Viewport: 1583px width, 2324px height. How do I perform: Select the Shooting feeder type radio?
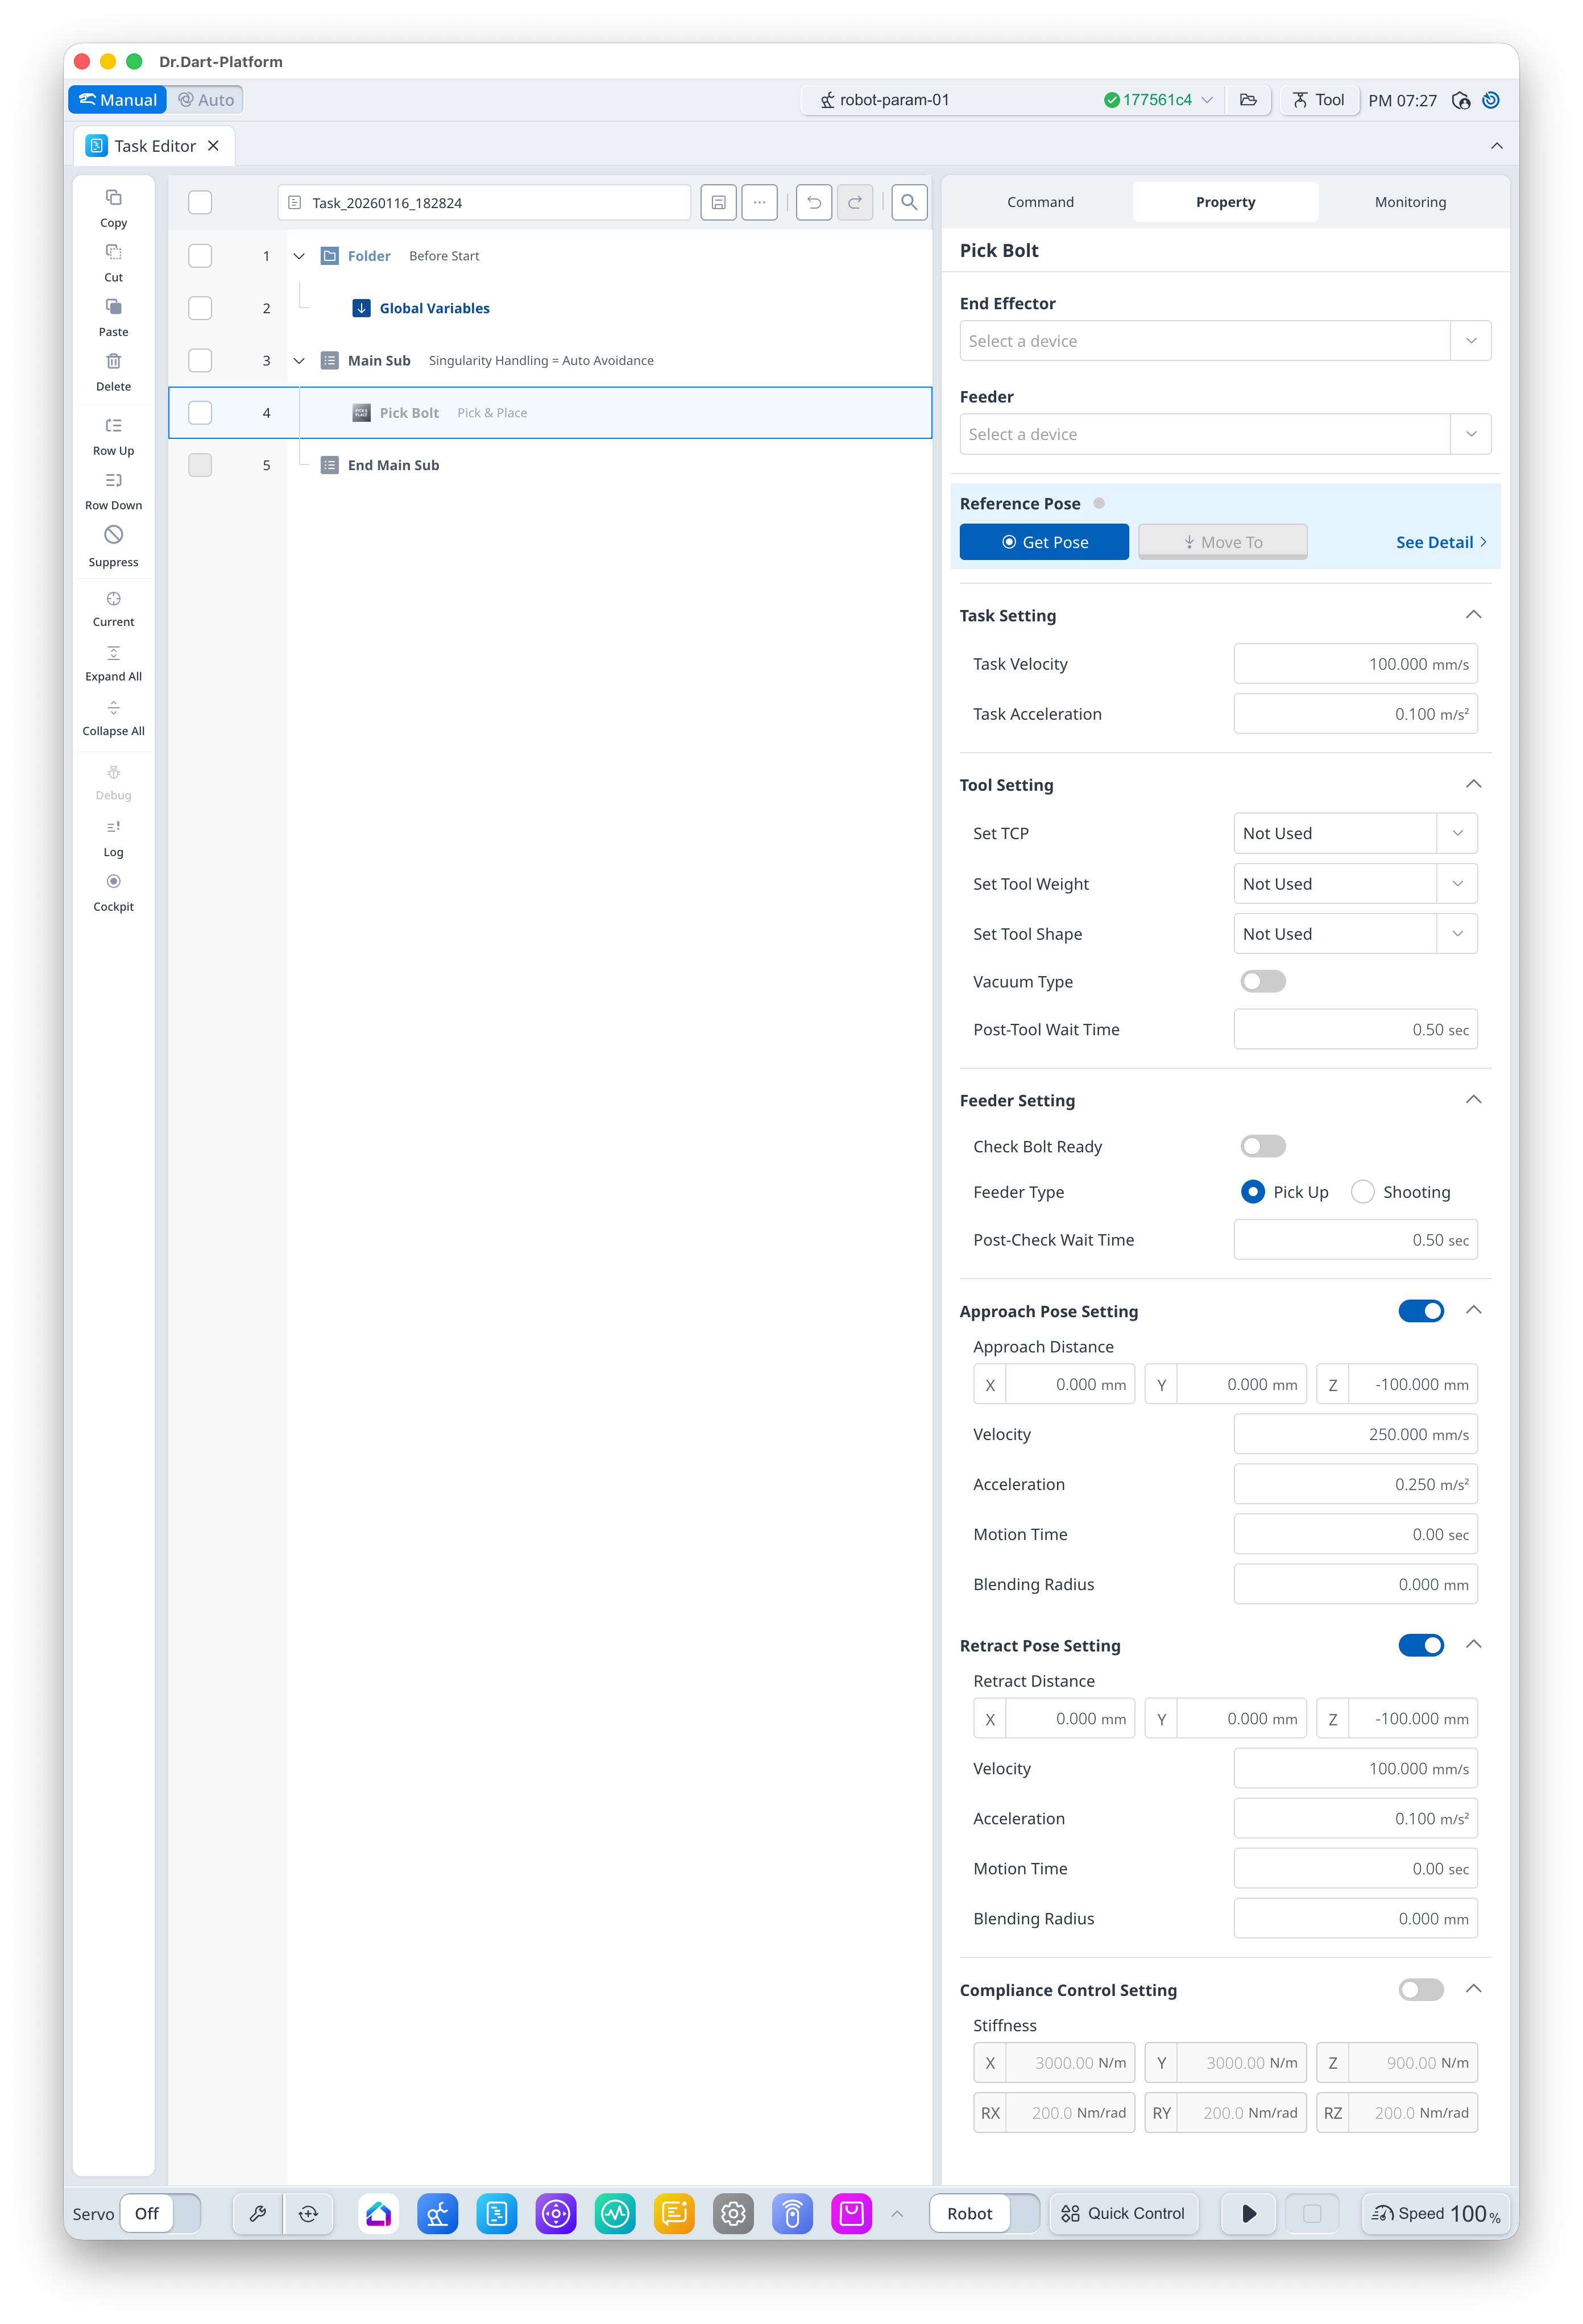(x=1362, y=1192)
